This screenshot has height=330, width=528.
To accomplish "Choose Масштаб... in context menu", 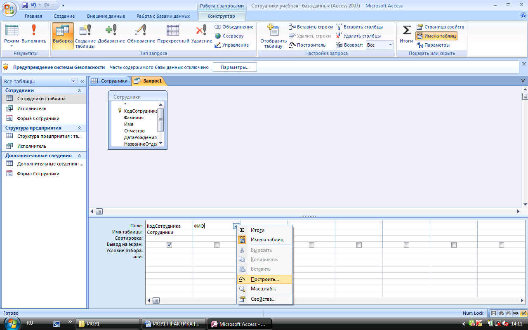I will click(x=265, y=289).
